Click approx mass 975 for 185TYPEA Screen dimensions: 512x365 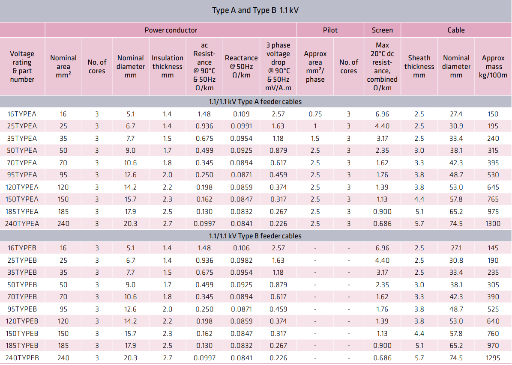[493, 212]
